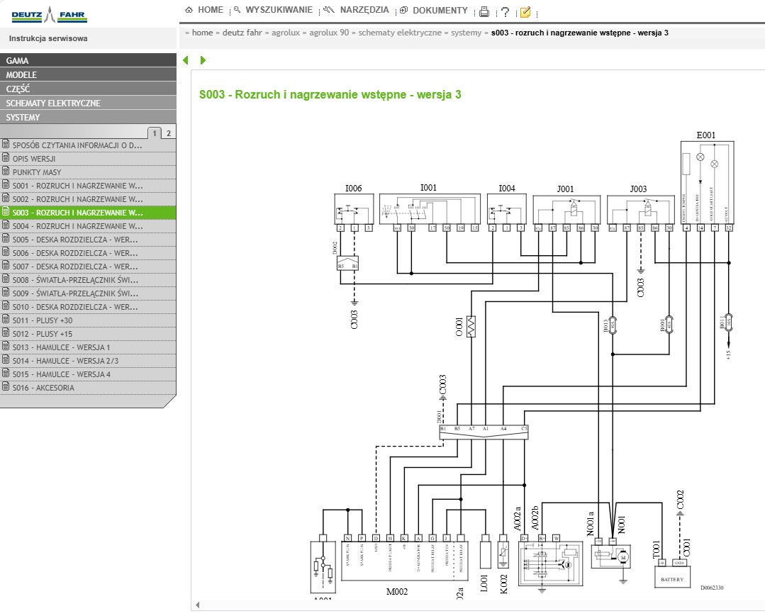Click the wrench tools icon

point(329,9)
